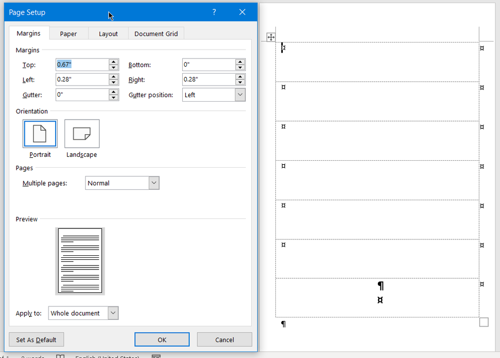The width and height of the screenshot is (500, 358).
Task: Click the Page Setup help question mark
Action: coord(214,12)
